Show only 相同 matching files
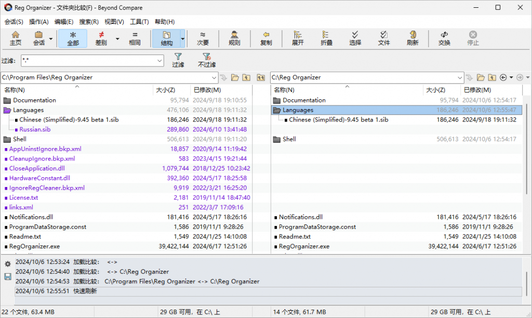 tap(135, 38)
